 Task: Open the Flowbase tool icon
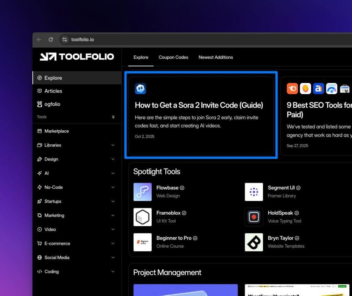pos(142,192)
